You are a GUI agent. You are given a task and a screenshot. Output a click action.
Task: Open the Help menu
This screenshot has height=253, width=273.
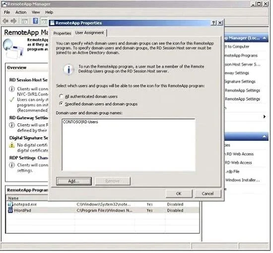49,12
